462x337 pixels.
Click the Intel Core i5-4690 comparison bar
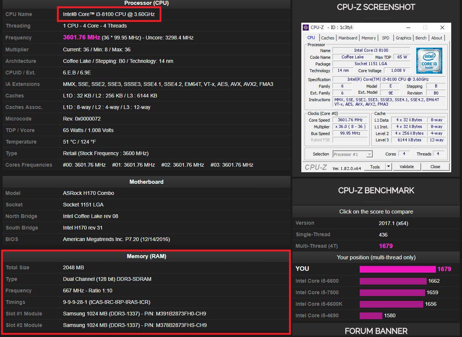(371, 315)
